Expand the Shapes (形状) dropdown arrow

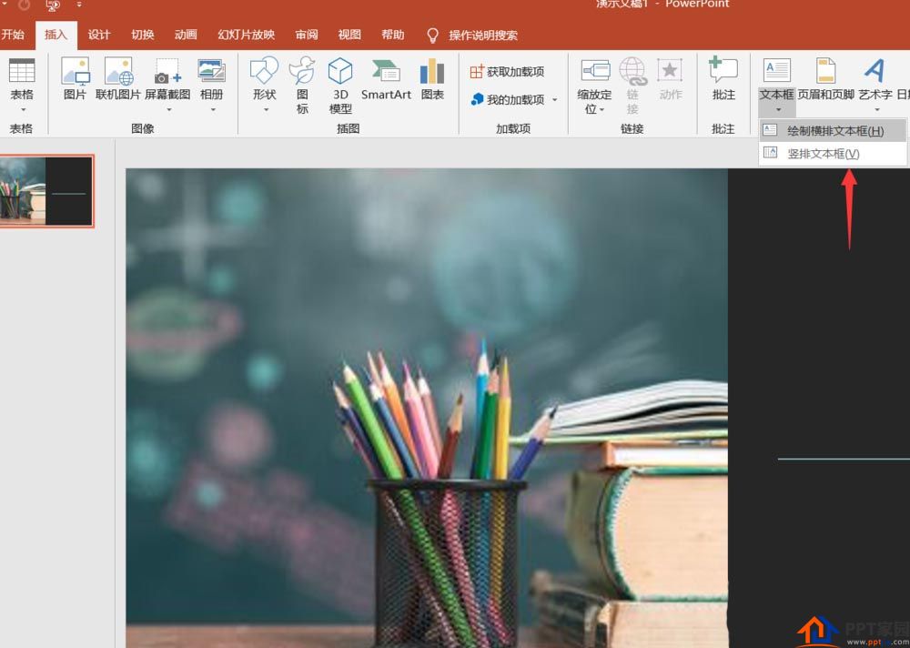tap(265, 109)
